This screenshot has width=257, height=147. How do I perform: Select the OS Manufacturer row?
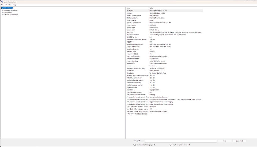point(165,18)
